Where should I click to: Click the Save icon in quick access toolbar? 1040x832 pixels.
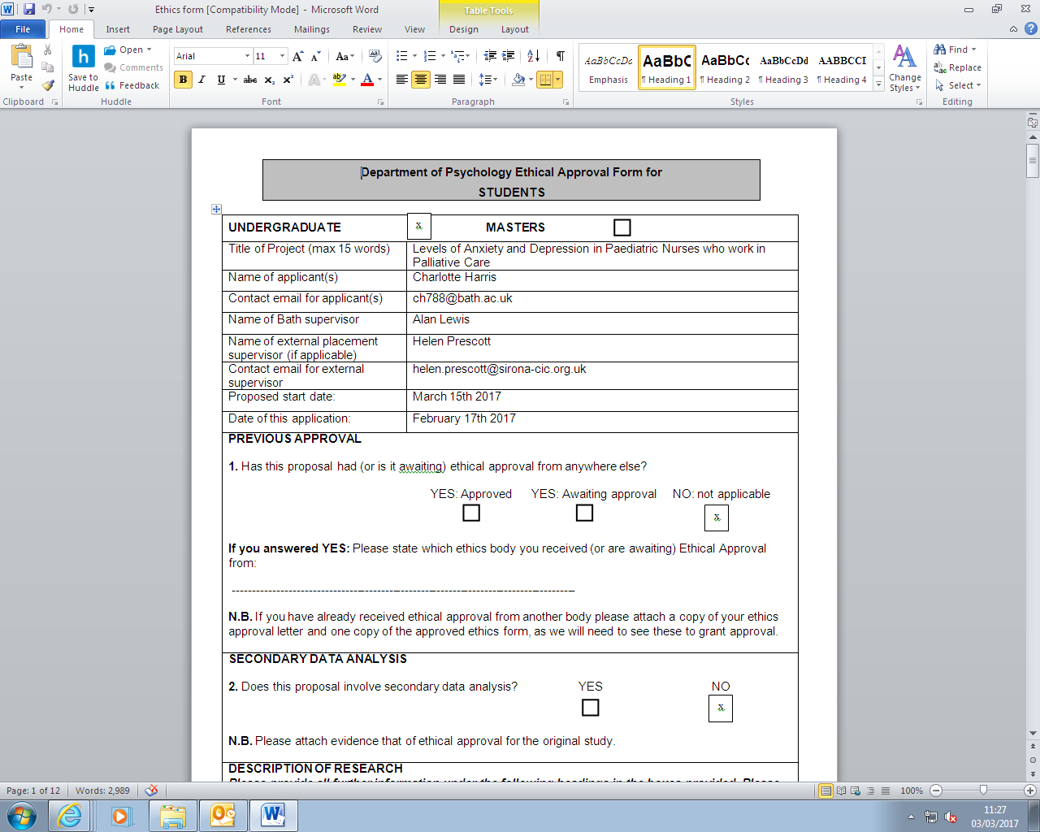[29, 9]
